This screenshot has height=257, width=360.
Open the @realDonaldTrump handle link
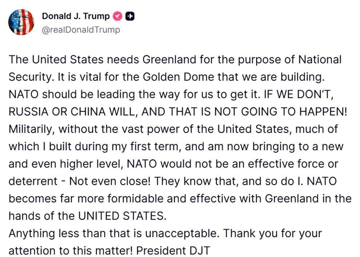pos(81,30)
